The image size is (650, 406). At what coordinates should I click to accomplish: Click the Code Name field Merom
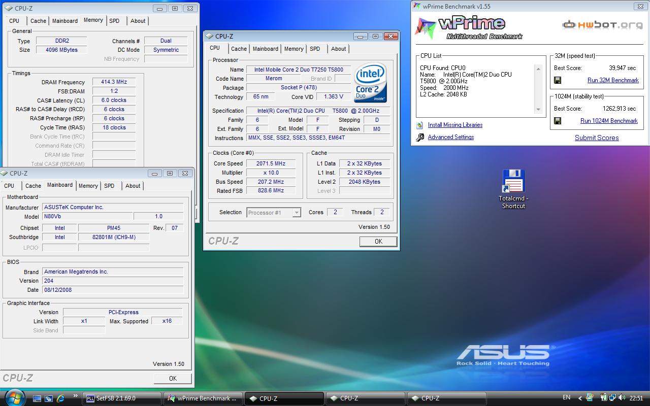pos(274,78)
